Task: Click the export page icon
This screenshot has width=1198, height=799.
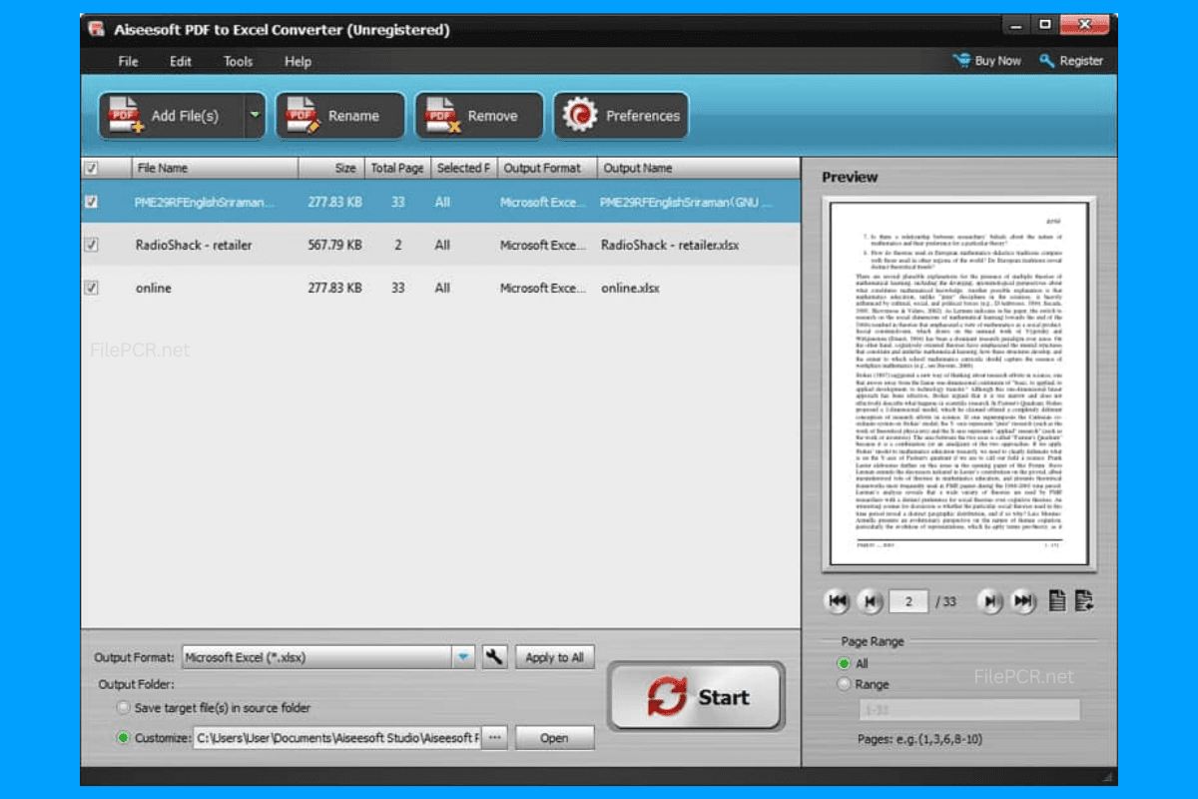Action: 1084,601
